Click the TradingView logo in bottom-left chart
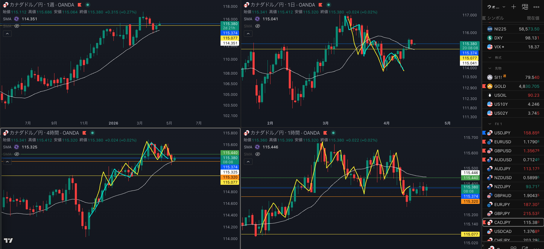 [8, 240]
